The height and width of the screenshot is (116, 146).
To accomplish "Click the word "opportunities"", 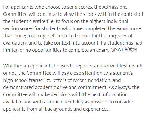I will click(47, 50).
